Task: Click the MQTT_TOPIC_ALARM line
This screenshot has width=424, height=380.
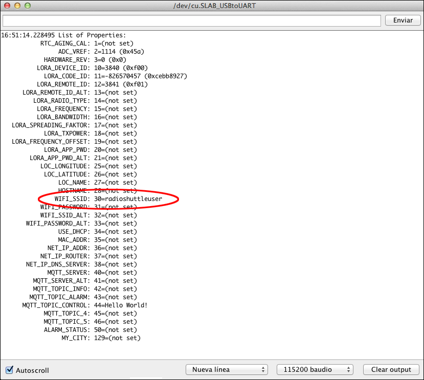Action: pos(83,297)
